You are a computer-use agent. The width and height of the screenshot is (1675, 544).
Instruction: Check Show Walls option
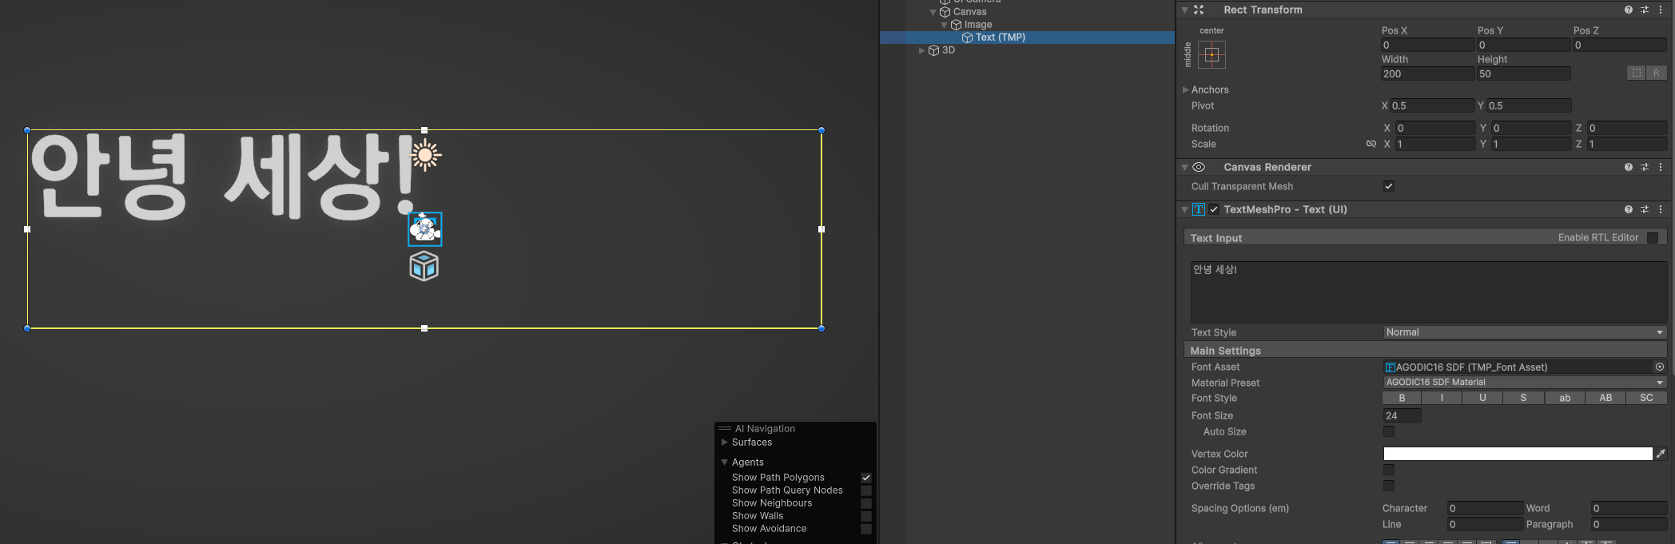(x=866, y=516)
